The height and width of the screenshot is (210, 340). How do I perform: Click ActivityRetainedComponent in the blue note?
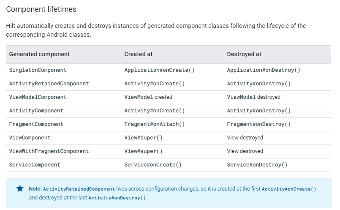click(x=79, y=189)
